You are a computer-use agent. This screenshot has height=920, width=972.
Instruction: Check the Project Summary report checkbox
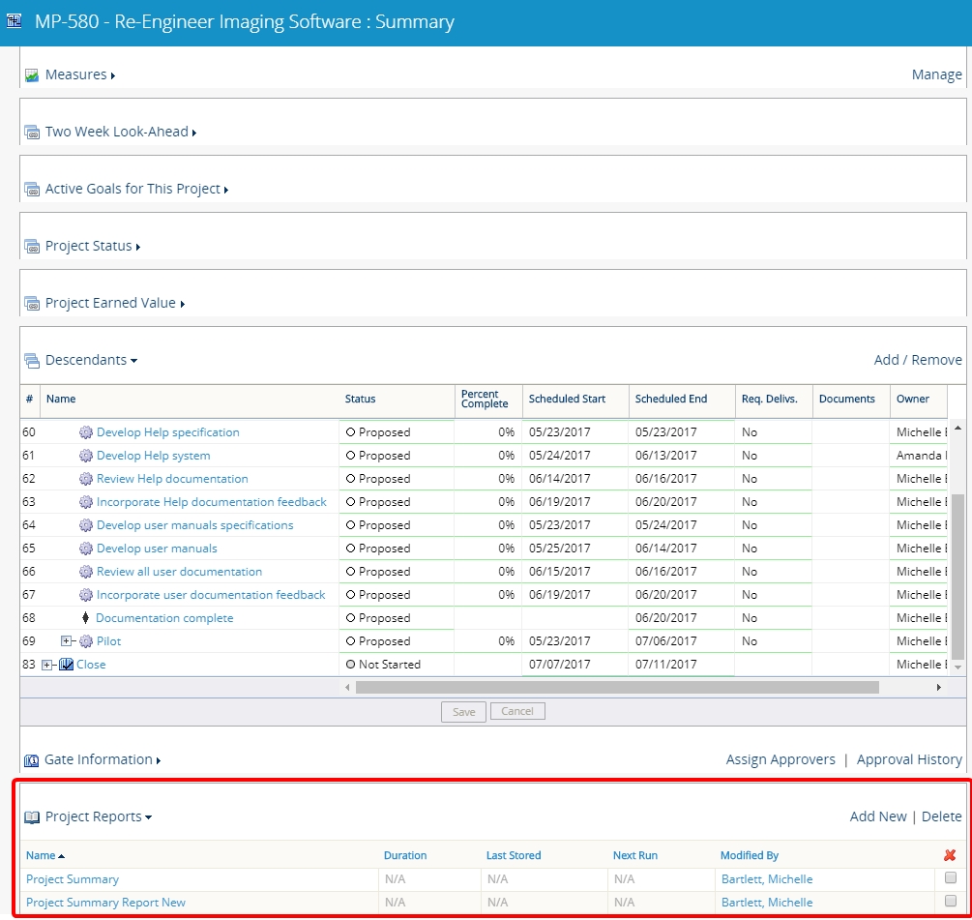tap(951, 878)
